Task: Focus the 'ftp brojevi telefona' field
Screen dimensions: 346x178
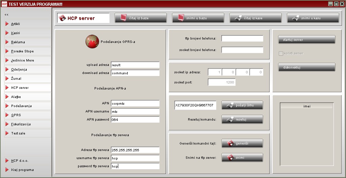Action: tap(242, 39)
